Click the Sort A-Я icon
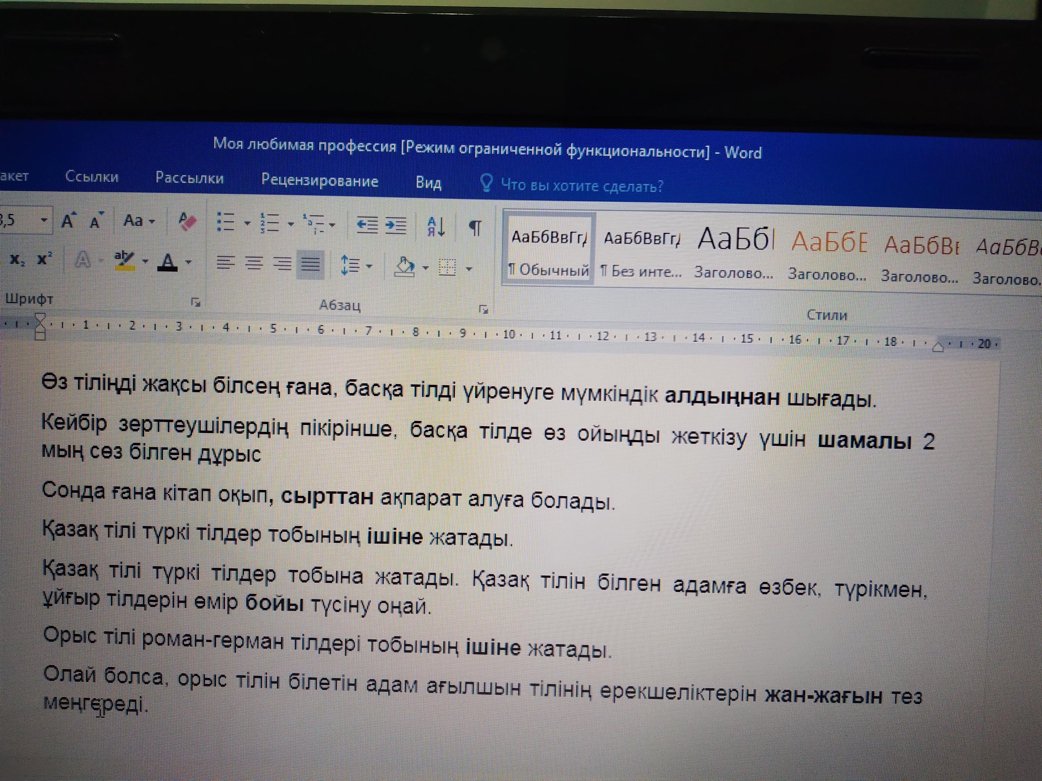 436,227
